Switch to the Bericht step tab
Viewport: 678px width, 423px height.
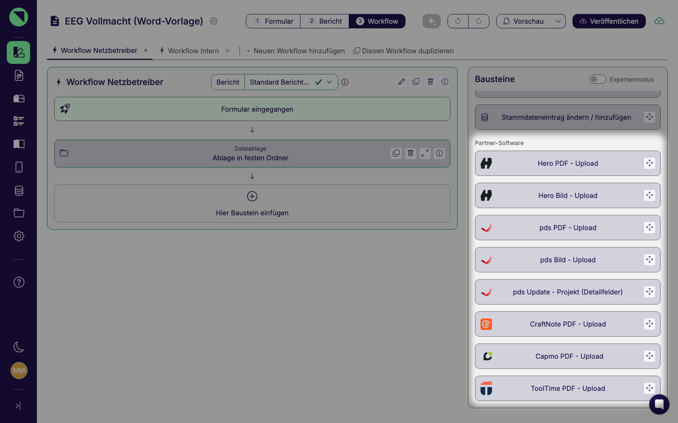[x=325, y=21]
